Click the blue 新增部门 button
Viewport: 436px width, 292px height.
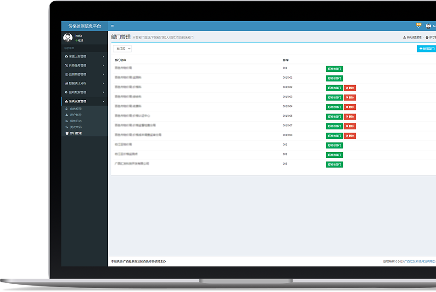point(426,49)
